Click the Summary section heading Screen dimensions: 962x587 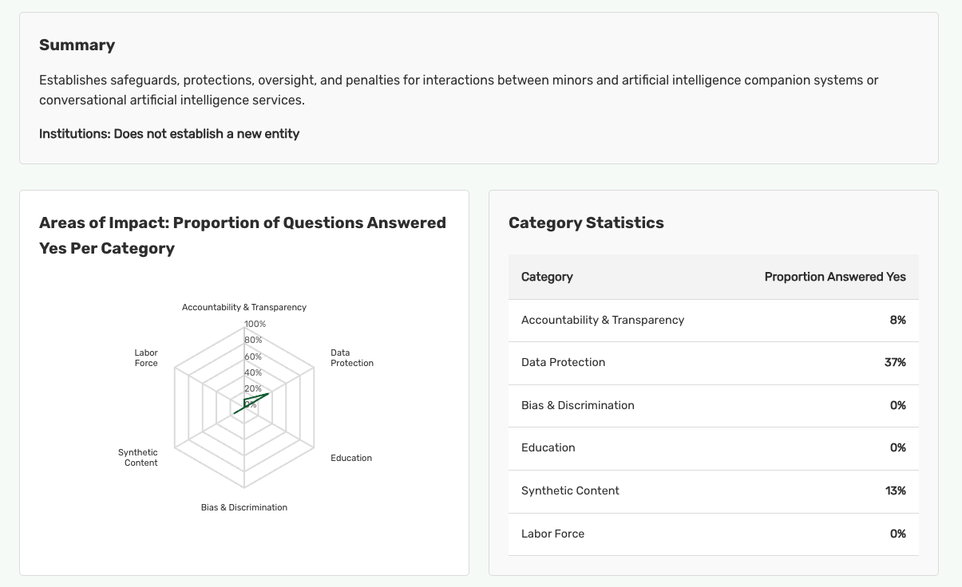77,45
